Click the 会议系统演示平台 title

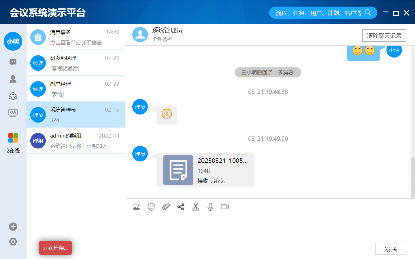tap(48, 13)
